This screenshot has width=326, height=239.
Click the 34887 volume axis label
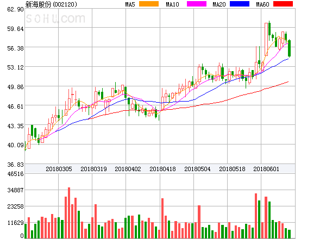click(x=15, y=190)
